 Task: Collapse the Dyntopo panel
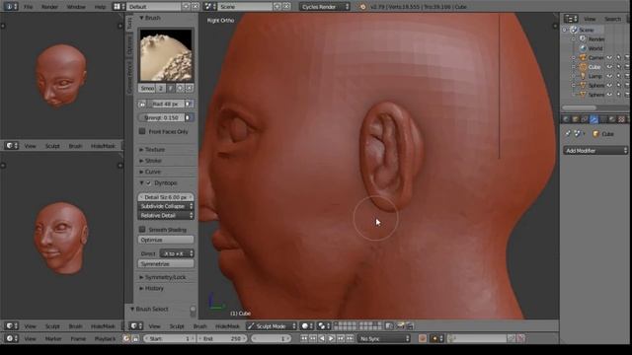[x=141, y=182]
